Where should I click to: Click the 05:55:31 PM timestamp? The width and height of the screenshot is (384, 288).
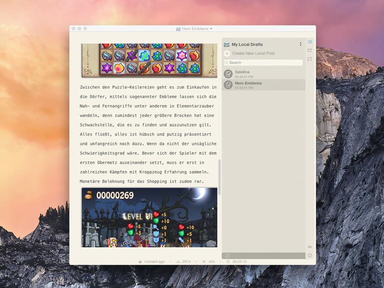(244, 88)
